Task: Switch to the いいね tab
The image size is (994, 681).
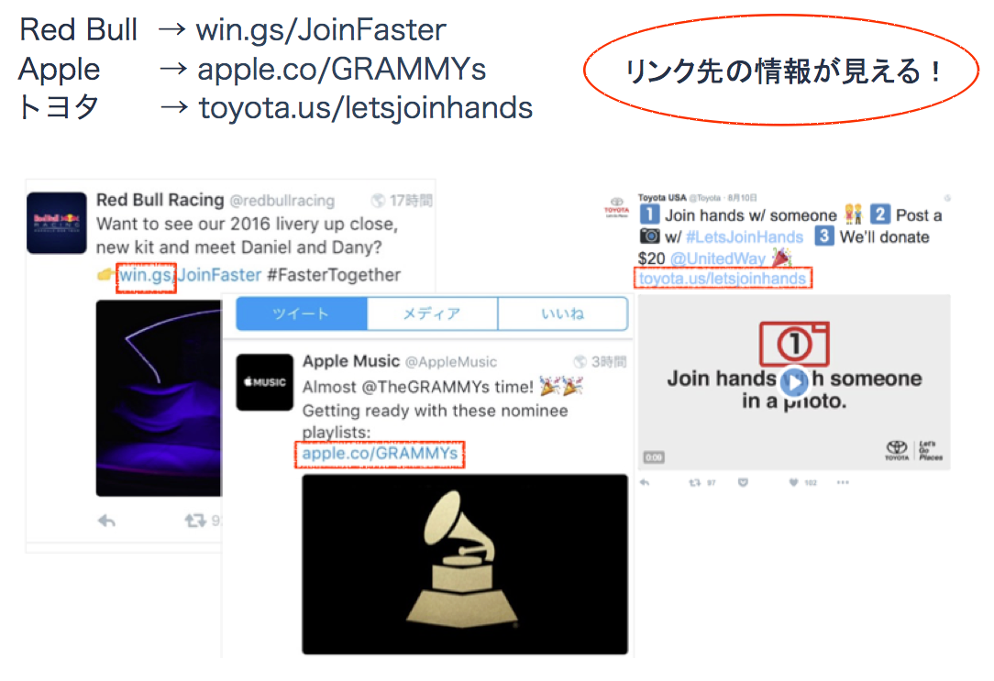Action: tap(563, 313)
